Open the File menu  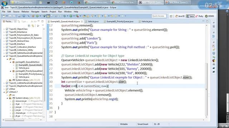pos(4,12)
